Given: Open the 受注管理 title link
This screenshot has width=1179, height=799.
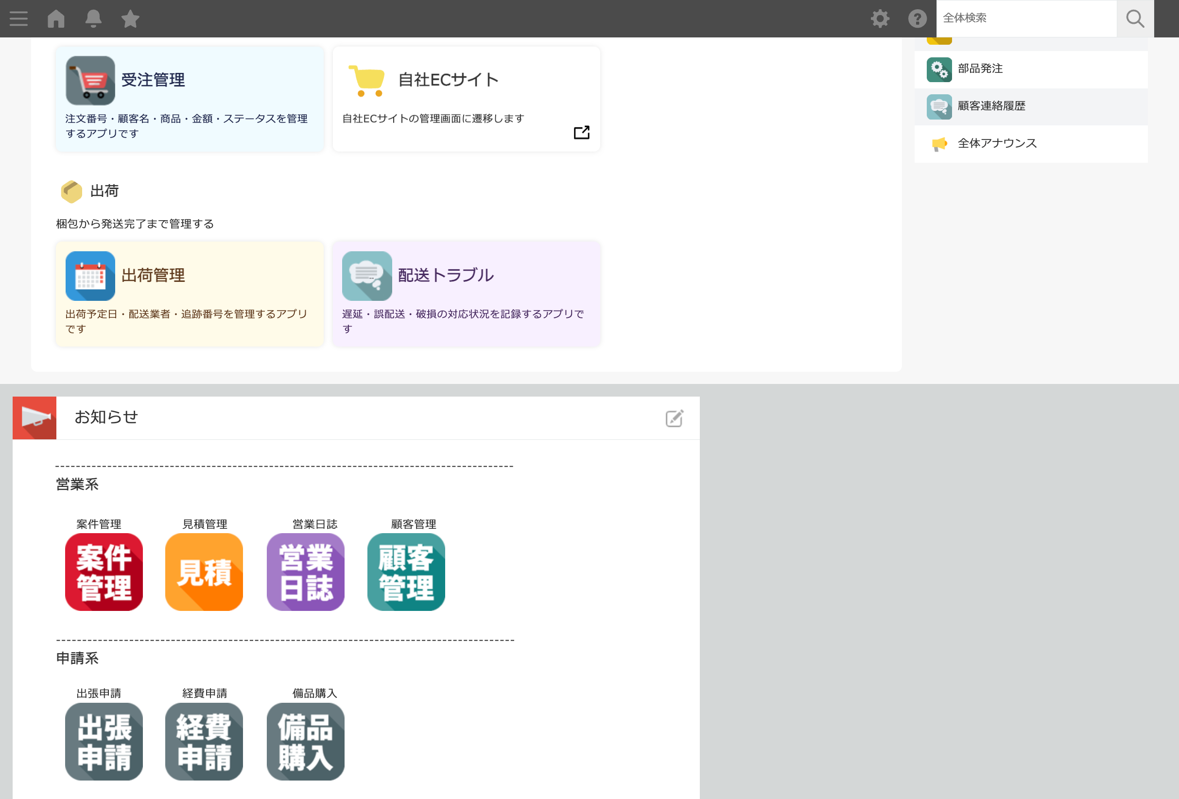Looking at the screenshot, I should [x=153, y=80].
